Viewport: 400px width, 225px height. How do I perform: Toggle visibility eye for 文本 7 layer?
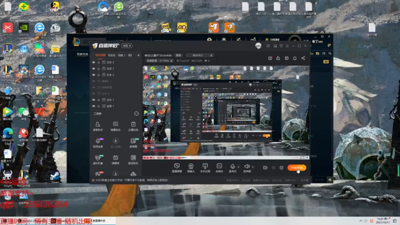(93, 68)
